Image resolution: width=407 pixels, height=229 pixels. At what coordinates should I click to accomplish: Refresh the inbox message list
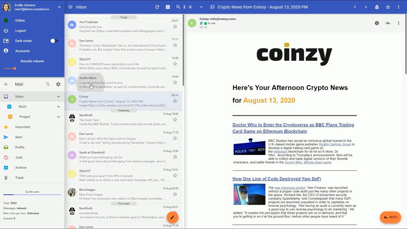pyautogui.click(x=157, y=7)
